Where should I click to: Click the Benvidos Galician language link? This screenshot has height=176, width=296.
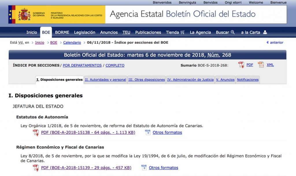click(210, 2)
